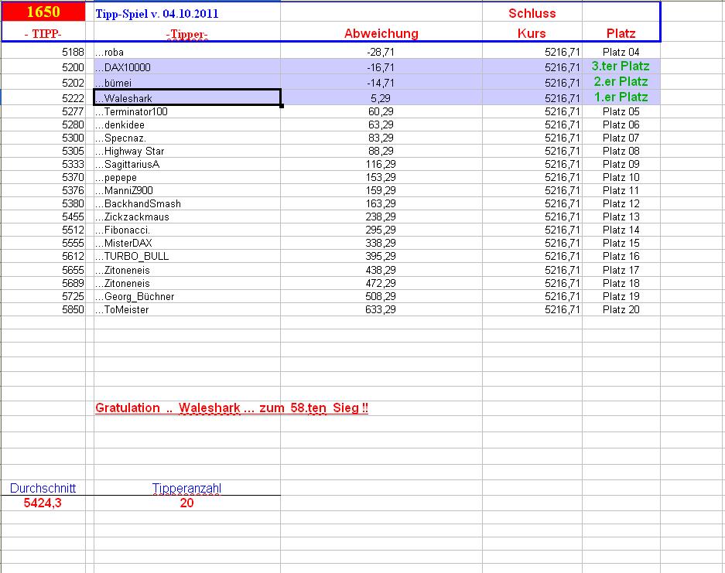Click the Abweichung column header
725x573 pixels.
point(381,33)
